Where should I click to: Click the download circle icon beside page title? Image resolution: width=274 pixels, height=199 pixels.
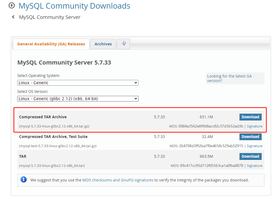(x=12, y=6)
